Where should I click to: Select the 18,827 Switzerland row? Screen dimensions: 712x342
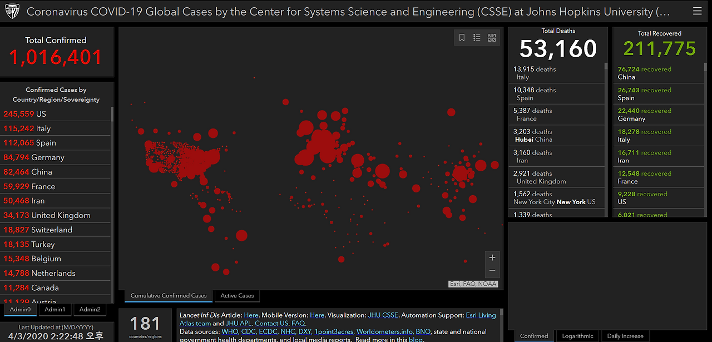coord(56,230)
